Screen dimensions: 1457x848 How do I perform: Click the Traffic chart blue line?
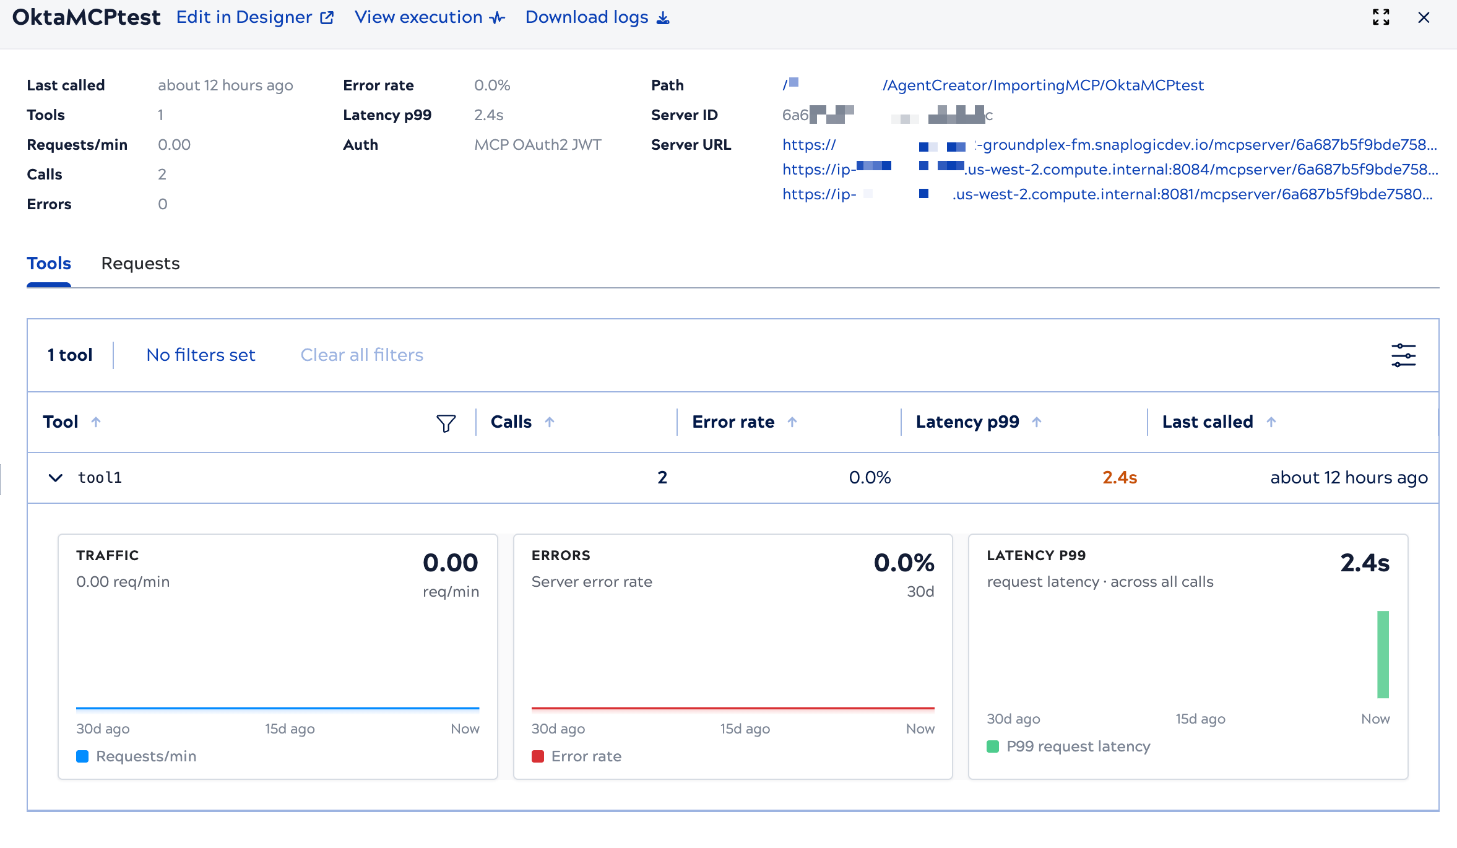point(278,708)
